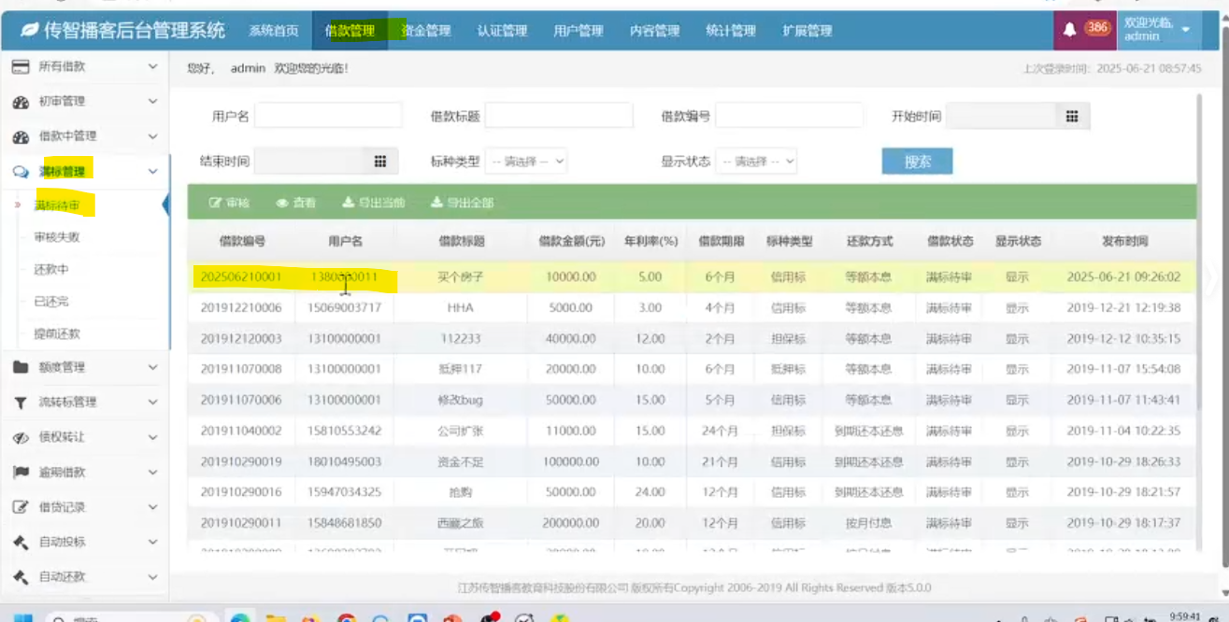Go to 系统首页 in top navigation
Screen dimensions: 1229x622
[x=274, y=31]
